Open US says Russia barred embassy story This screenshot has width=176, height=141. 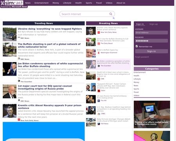click(112, 97)
